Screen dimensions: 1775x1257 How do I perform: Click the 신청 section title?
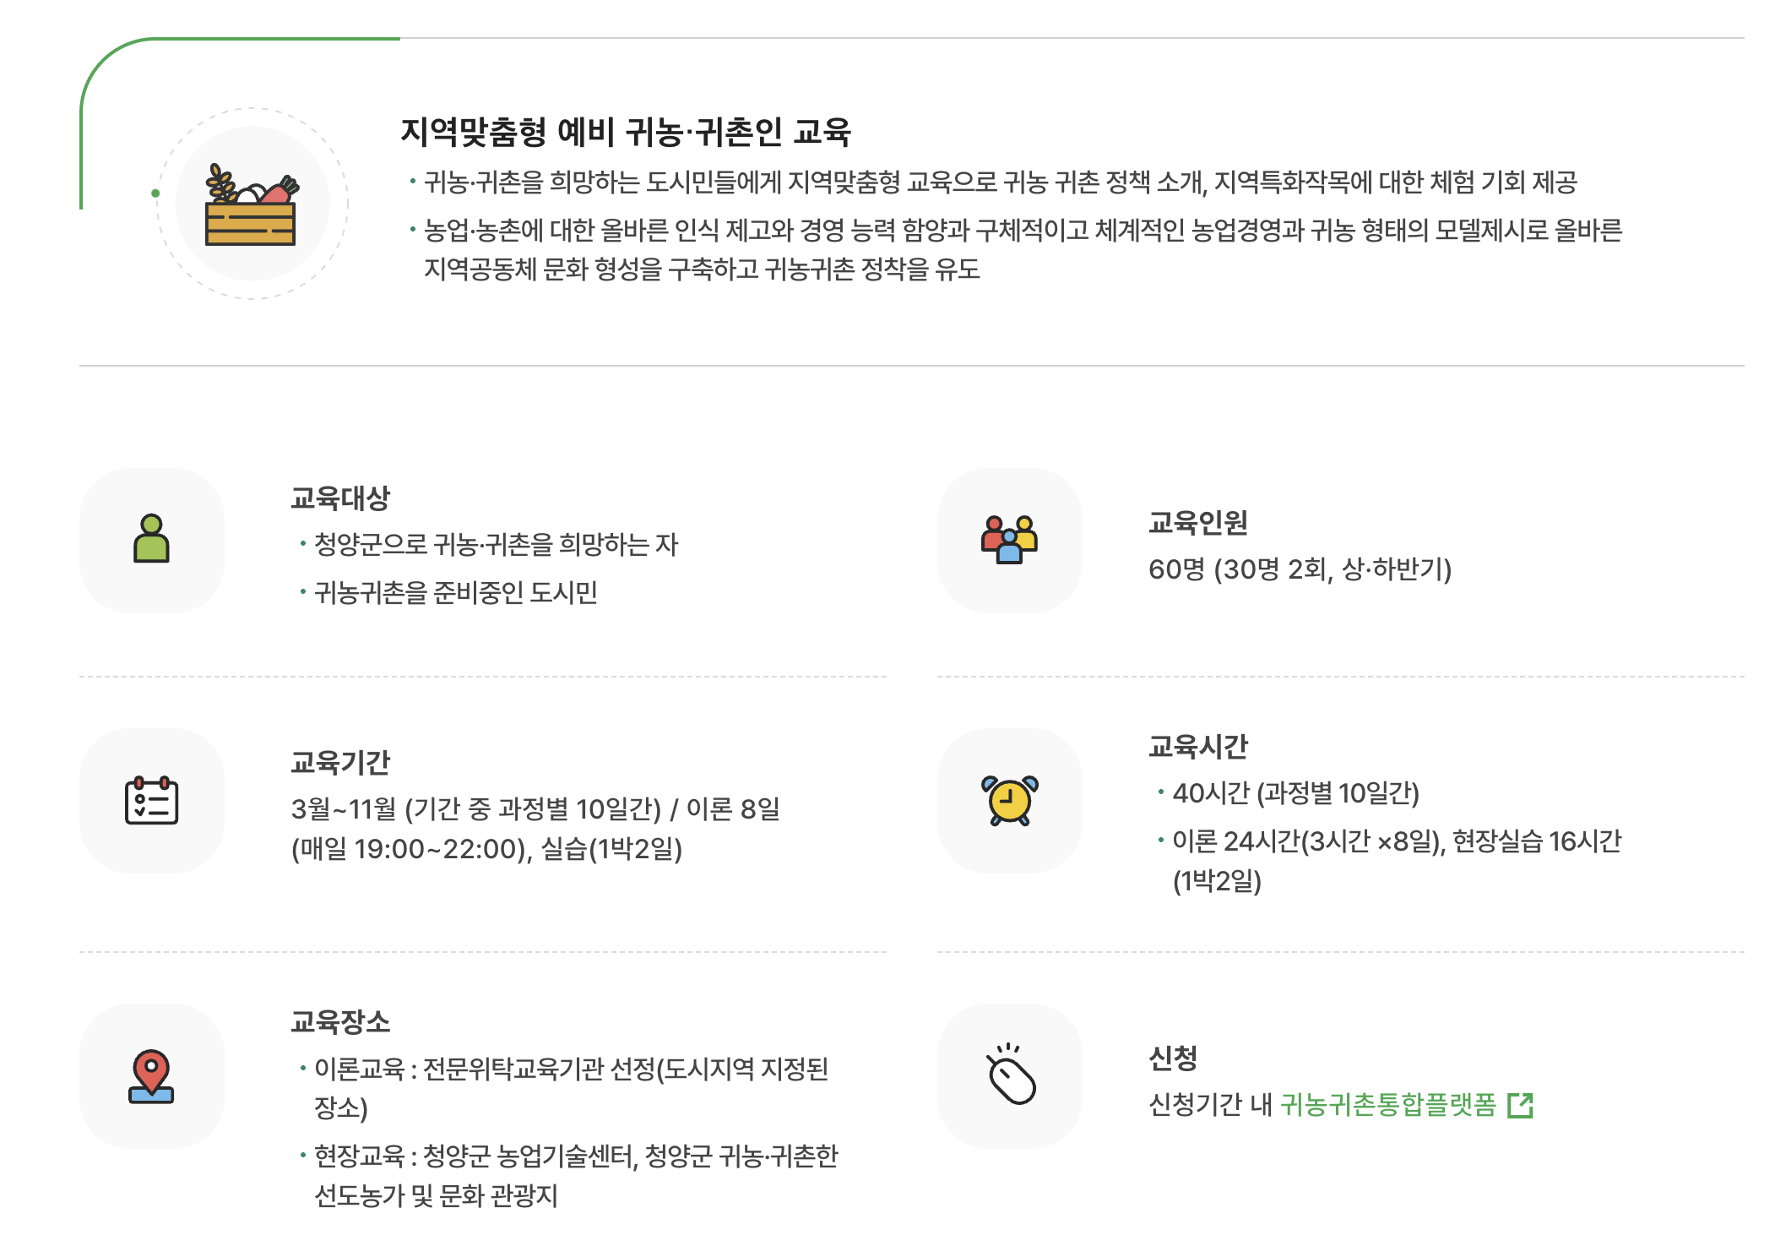click(x=1173, y=1058)
